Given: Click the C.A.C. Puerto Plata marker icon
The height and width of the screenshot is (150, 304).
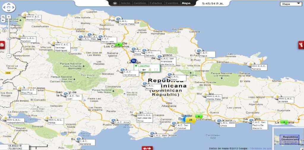Looking at the screenshot, I should point(118,19).
